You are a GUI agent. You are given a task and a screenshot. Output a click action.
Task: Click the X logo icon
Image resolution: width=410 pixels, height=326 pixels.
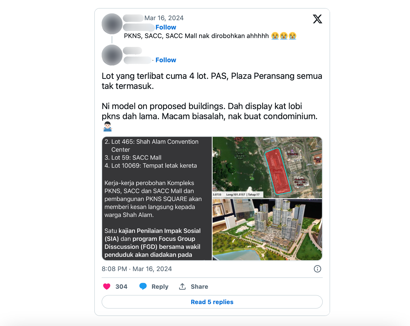click(317, 19)
